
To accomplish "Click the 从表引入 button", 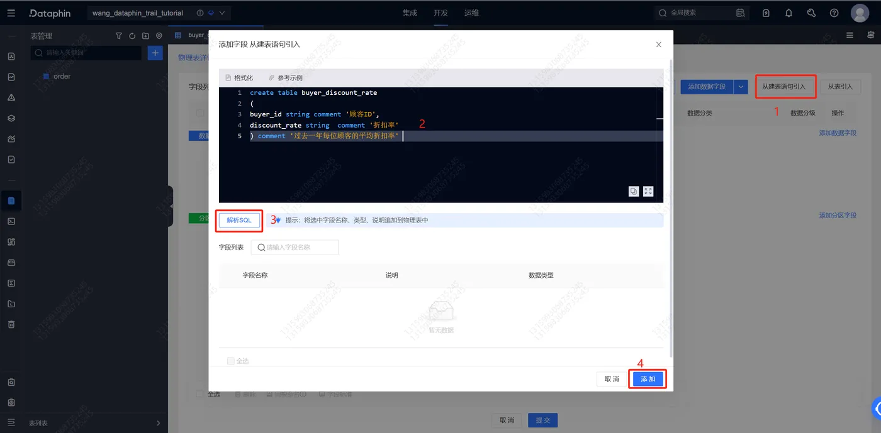I will click(839, 87).
